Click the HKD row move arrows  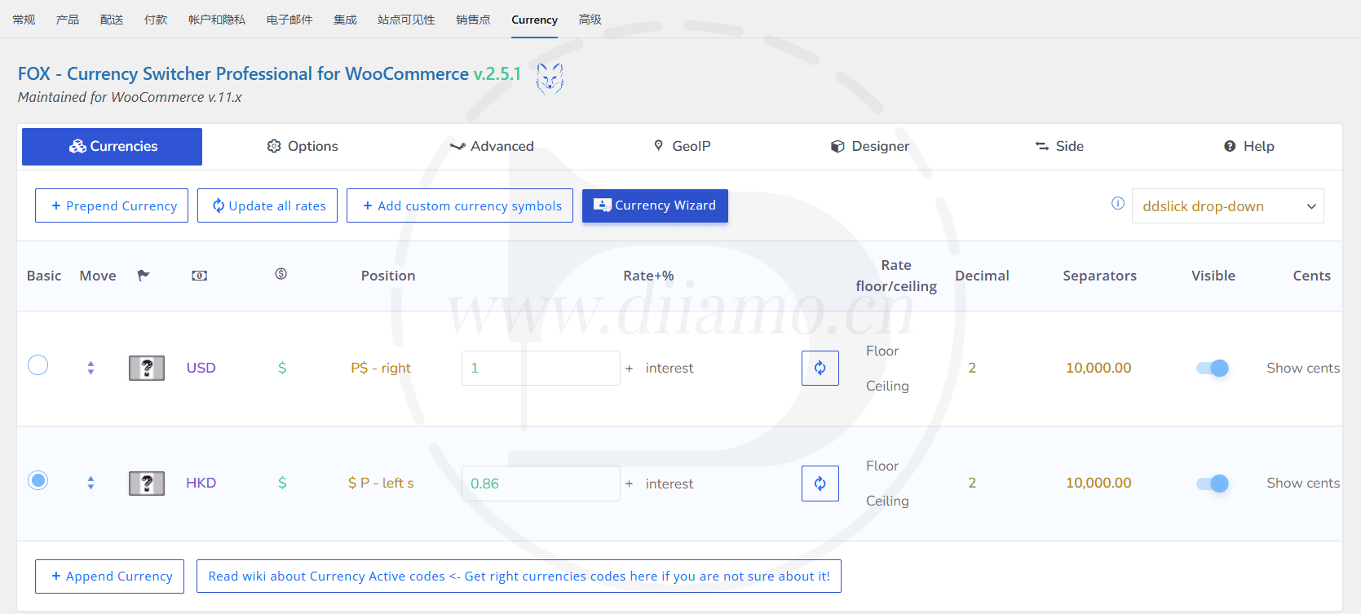click(x=91, y=483)
